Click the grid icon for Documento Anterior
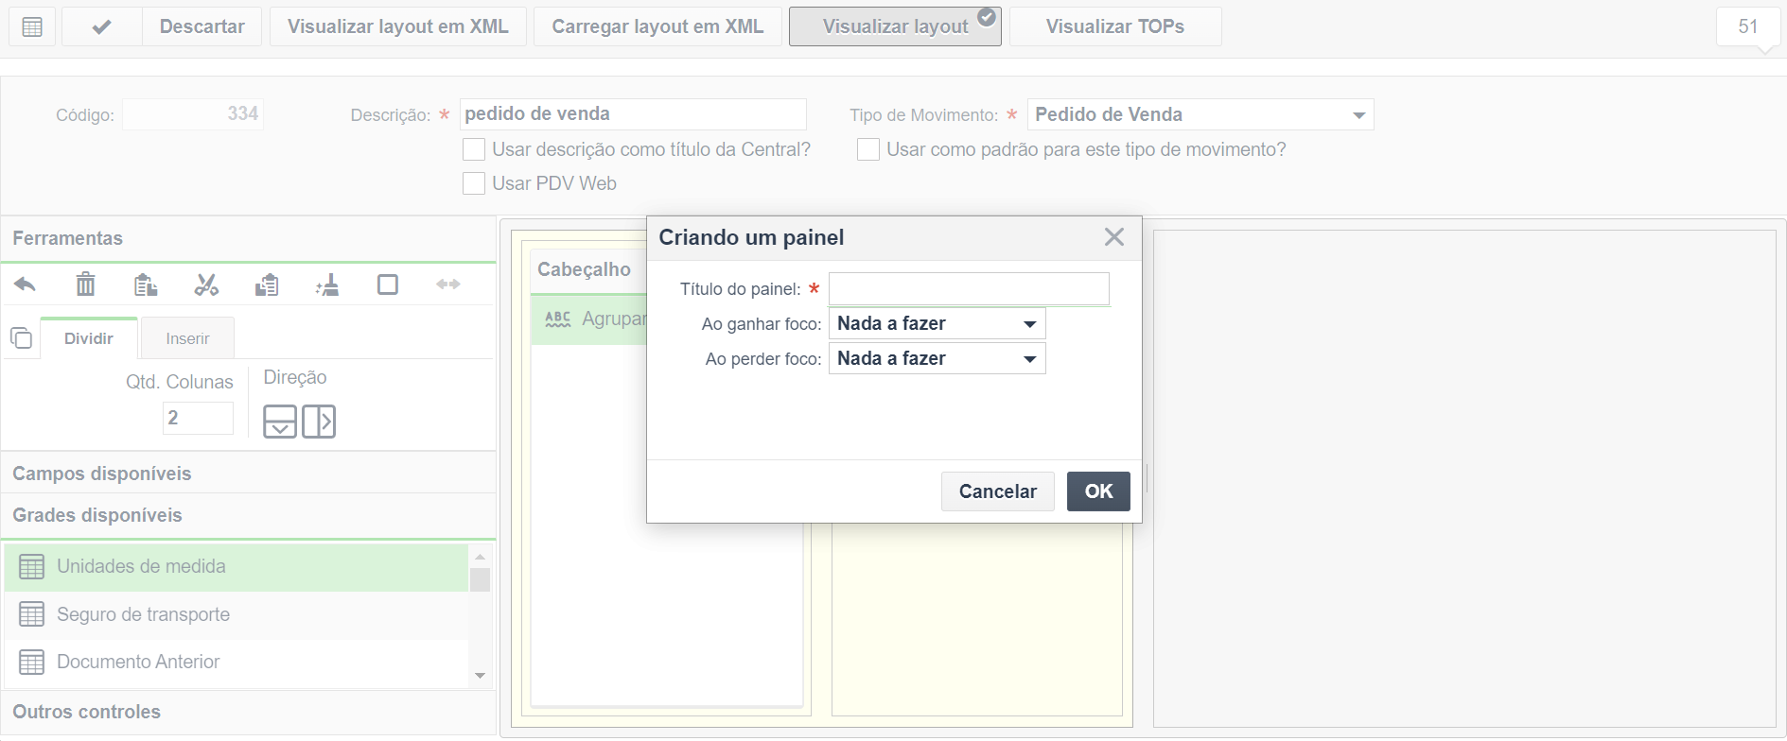Viewport: 1787px width, 741px height. click(32, 662)
